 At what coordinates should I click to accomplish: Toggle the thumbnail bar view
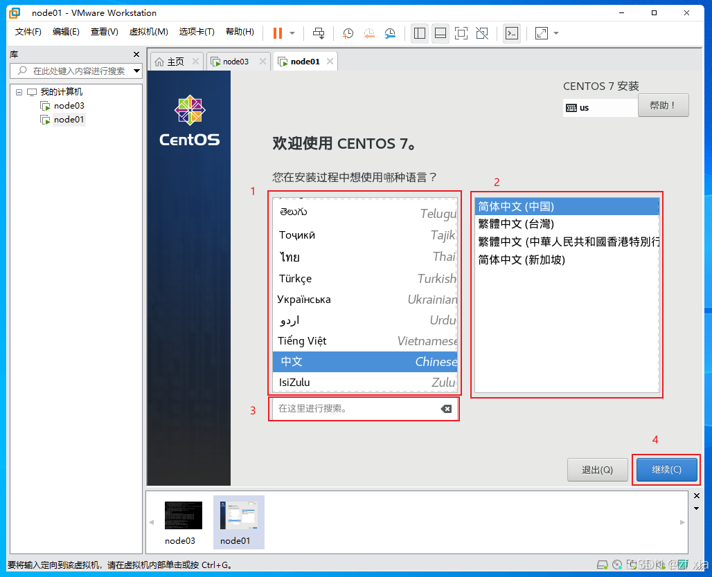[440, 33]
